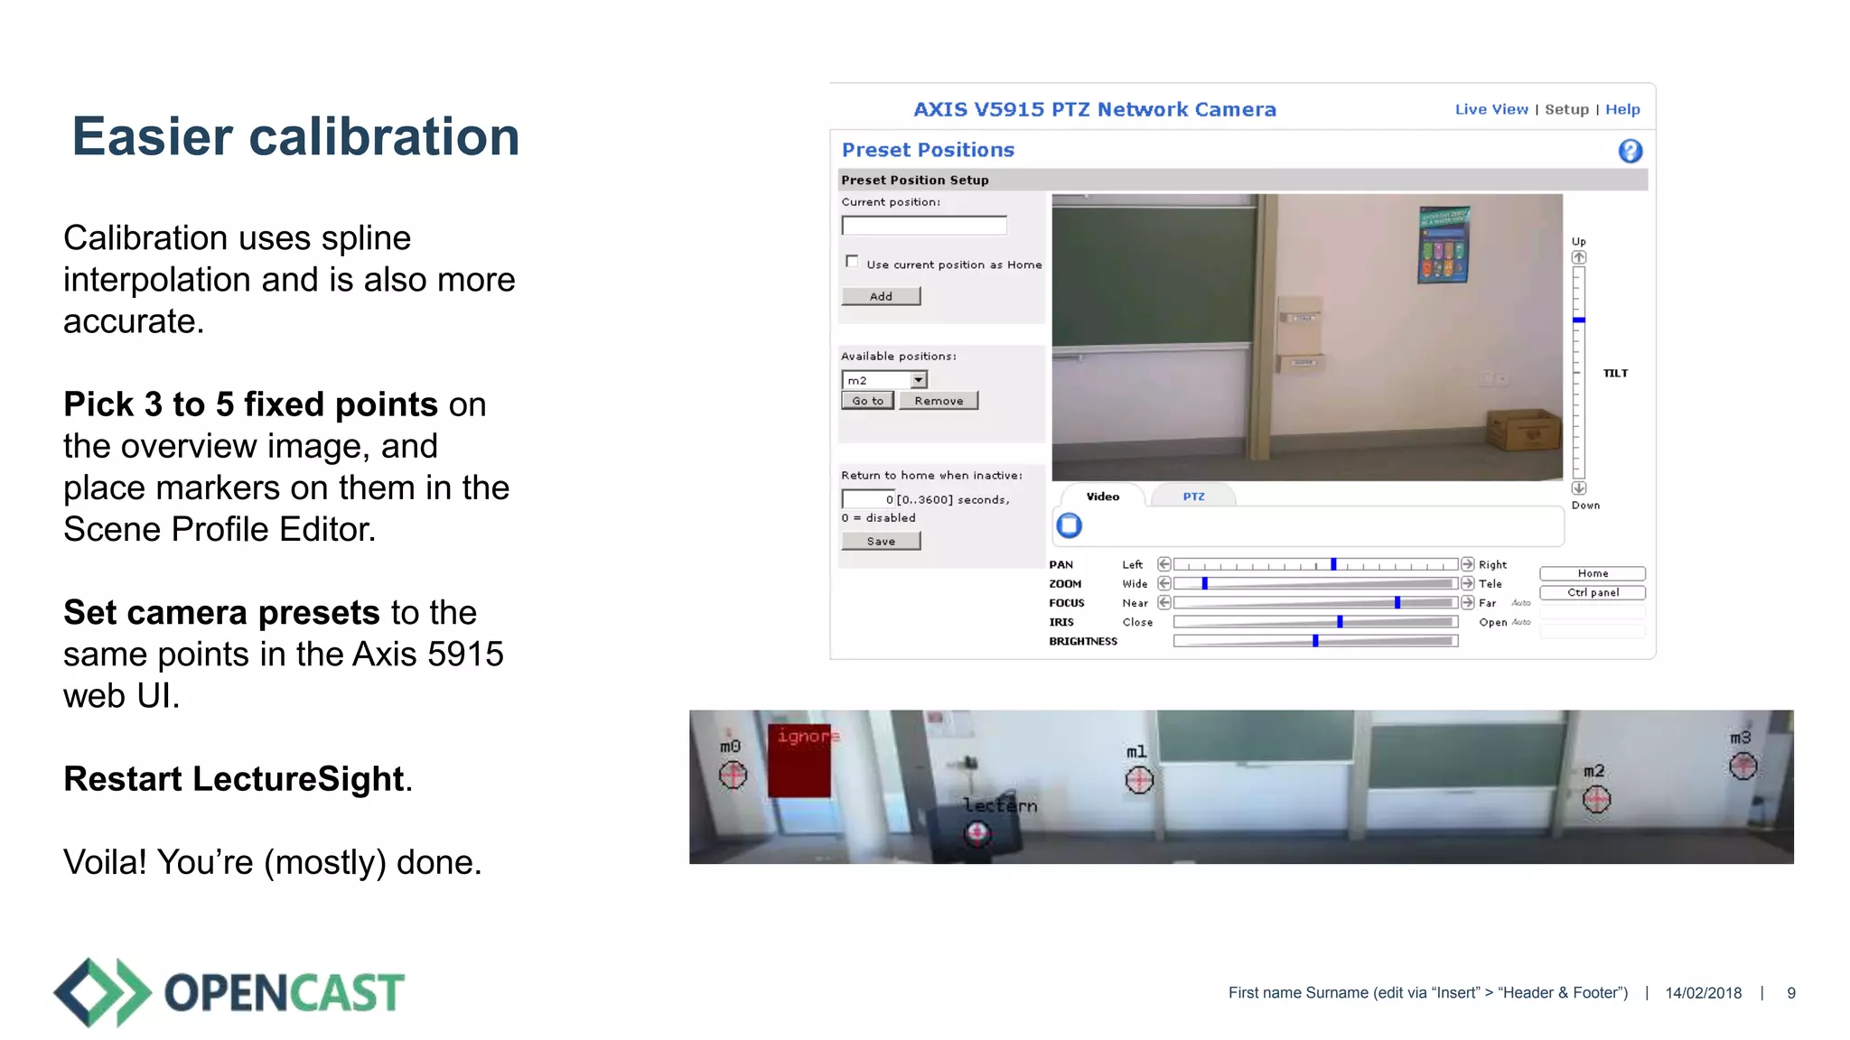This screenshot has height=1040, width=1850.
Task: Switch to the PTZ tab
Action: (1193, 497)
